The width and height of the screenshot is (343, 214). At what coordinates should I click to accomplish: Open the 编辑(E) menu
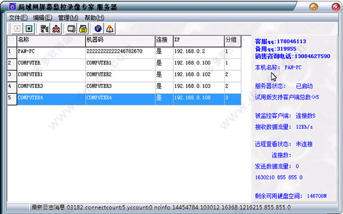click(x=43, y=18)
